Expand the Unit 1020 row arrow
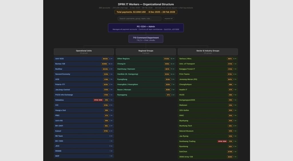This screenshot has width=293, height=161. pyautogui.click(x=112, y=59)
